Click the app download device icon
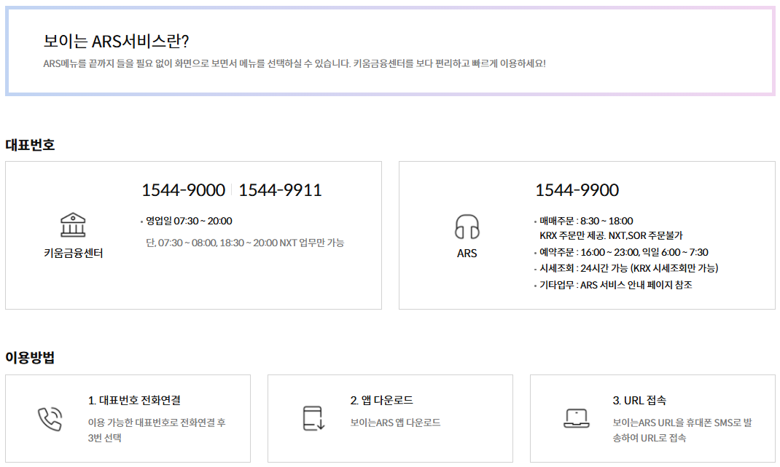780x467 pixels. [x=313, y=418]
